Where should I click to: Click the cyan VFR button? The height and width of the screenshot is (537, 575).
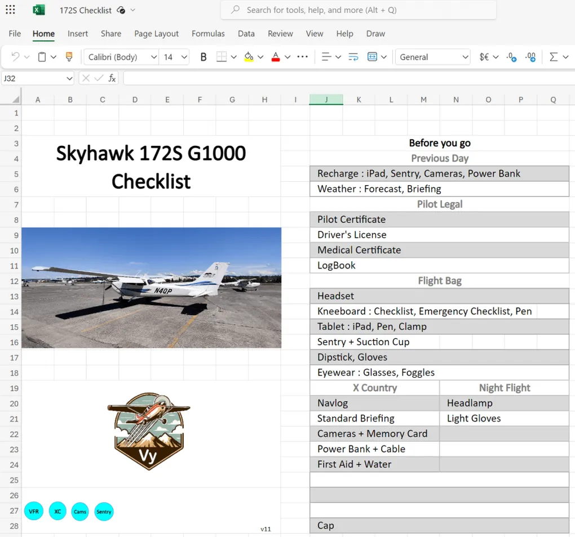[34, 511]
